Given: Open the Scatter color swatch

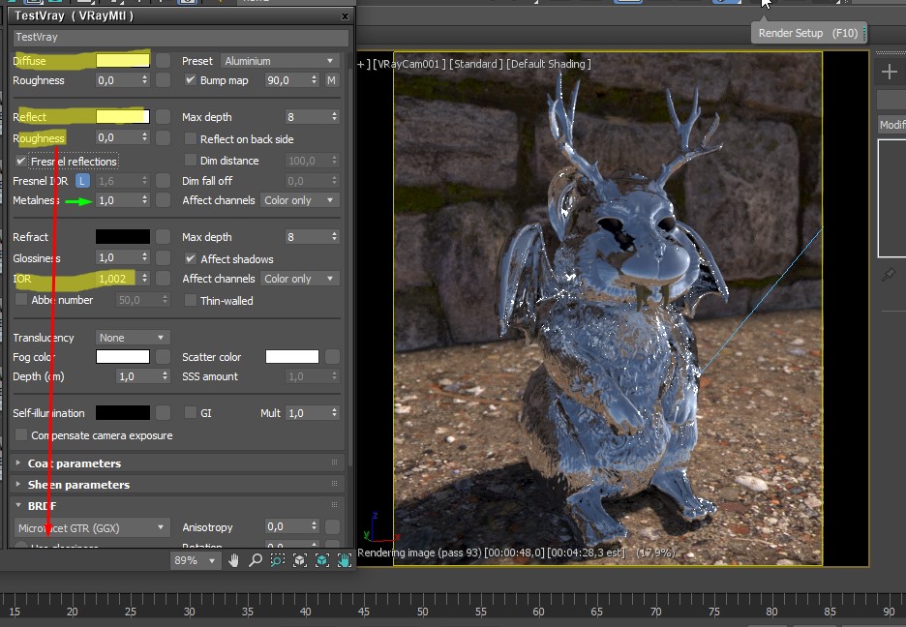Looking at the screenshot, I should (291, 357).
